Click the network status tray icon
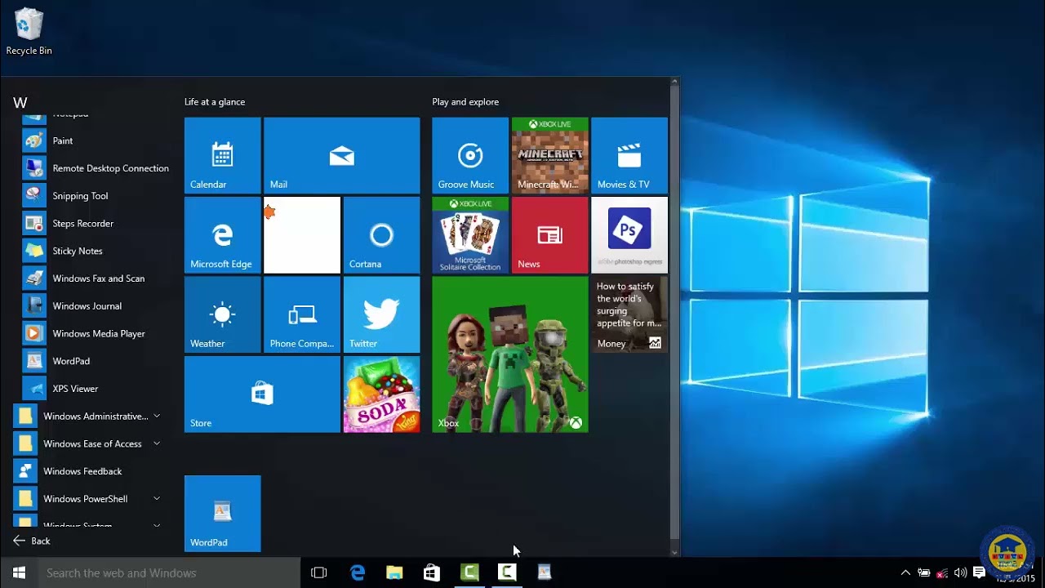Image resolution: width=1045 pixels, height=588 pixels. click(942, 572)
